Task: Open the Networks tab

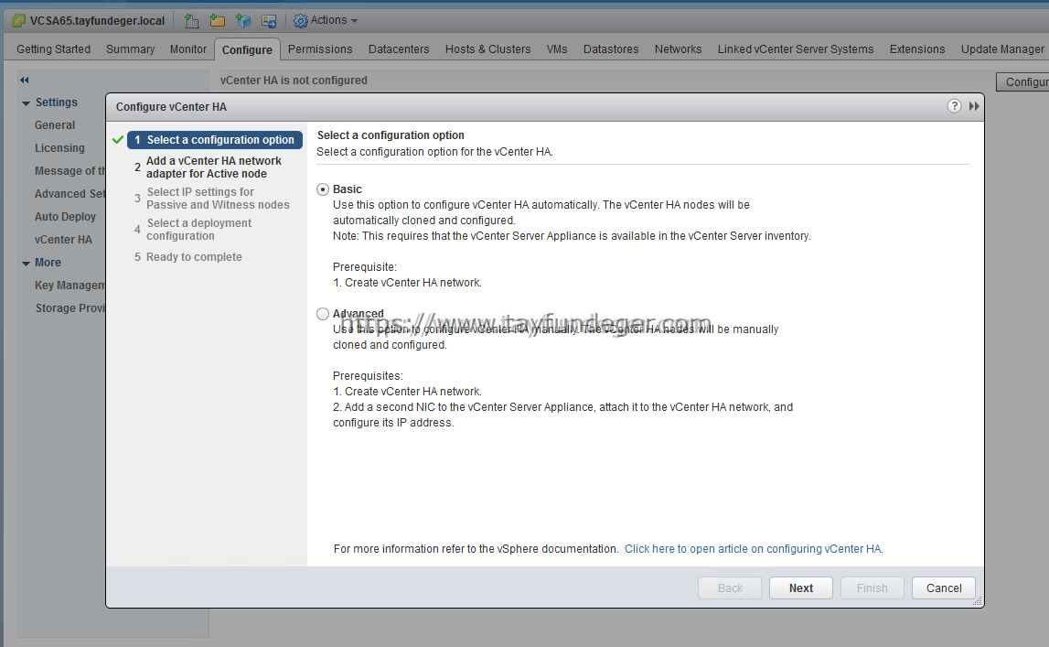Action: point(678,49)
